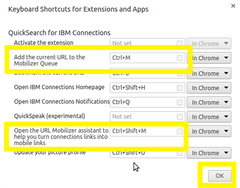Click the Open IBM Connections Homepage label
The image size is (240, 188).
(x=59, y=87)
